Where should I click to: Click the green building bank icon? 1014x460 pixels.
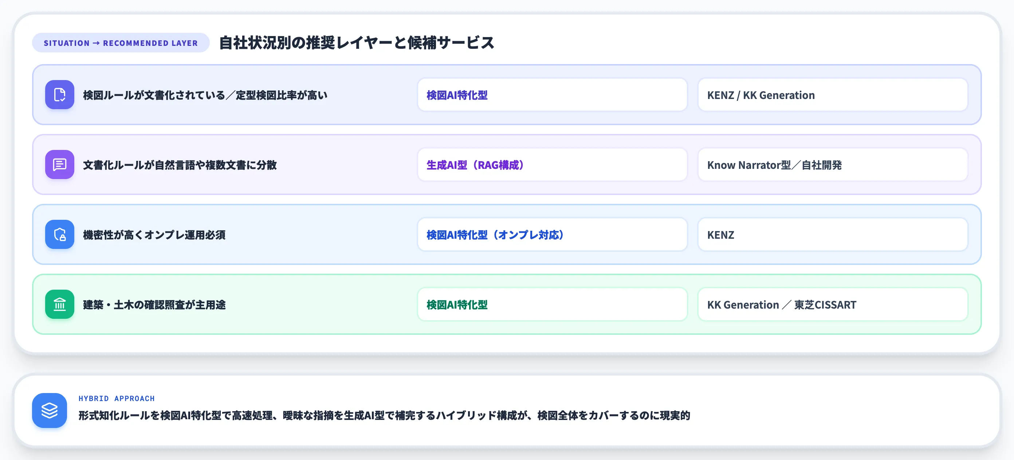tap(59, 304)
